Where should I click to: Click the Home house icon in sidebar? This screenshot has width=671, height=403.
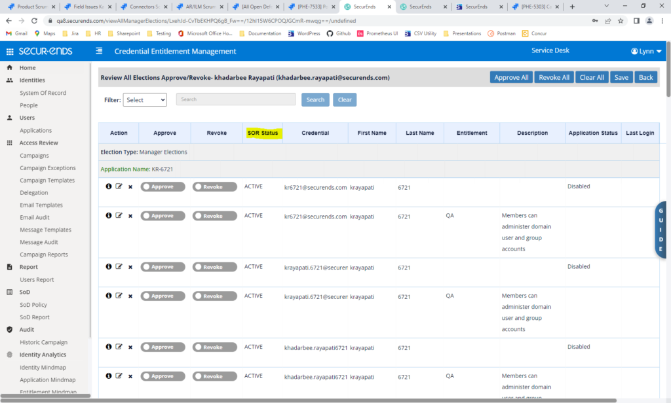9,67
